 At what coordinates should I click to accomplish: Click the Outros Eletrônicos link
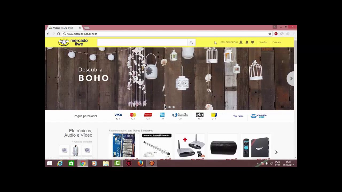click(143, 131)
